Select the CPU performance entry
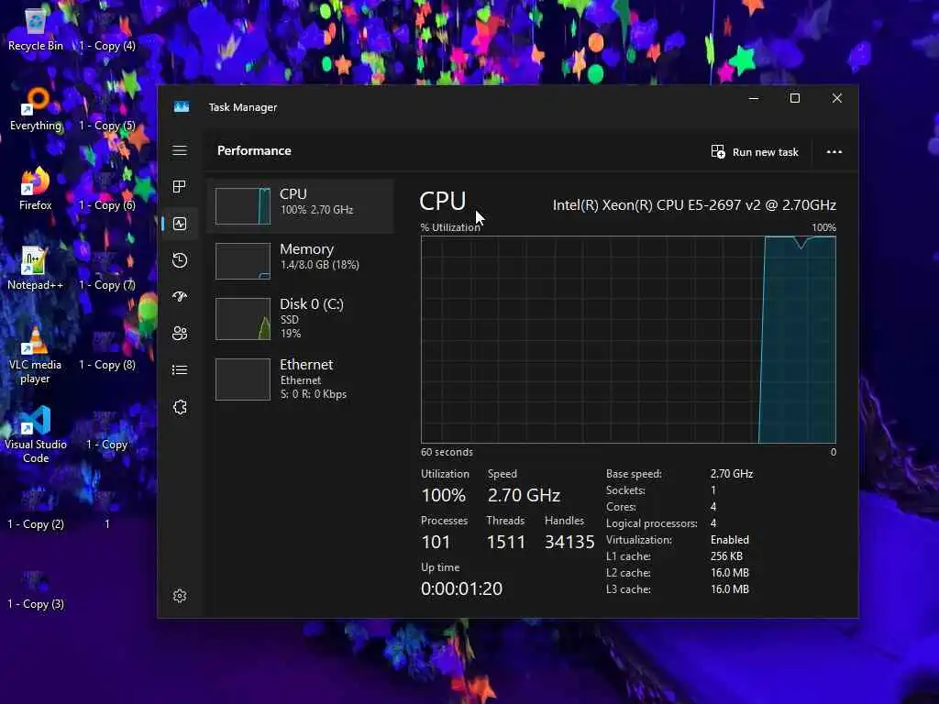939x704 pixels. pos(300,206)
